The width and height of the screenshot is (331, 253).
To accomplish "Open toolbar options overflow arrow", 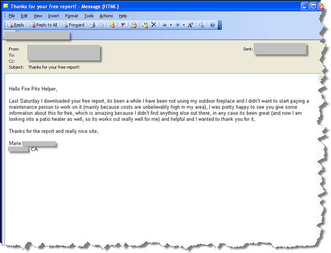I will 220,25.
